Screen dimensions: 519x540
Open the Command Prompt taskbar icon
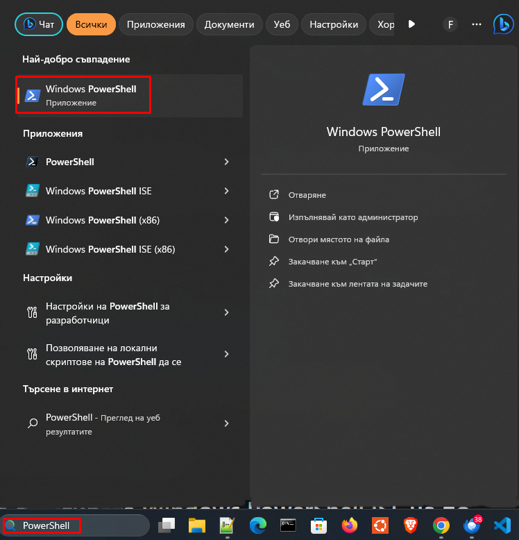point(288,525)
